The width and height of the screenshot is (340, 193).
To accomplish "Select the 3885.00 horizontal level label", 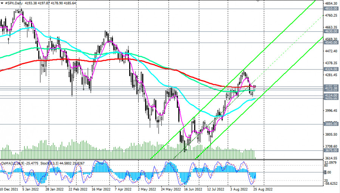I will pyautogui.click(x=331, y=124).
